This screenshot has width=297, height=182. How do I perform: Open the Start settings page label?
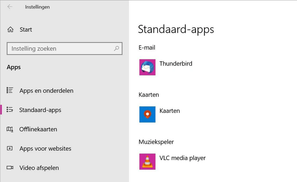click(x=26, y=30)
